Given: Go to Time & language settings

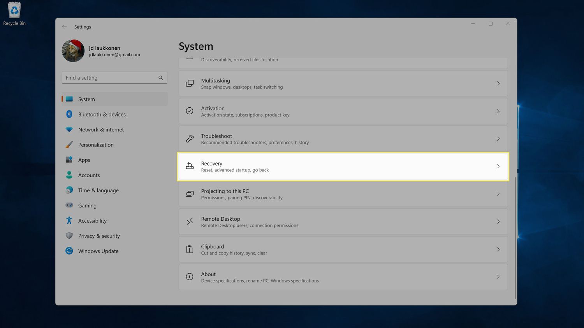Looking at the screenshot, I should click(x=98, y=190).
